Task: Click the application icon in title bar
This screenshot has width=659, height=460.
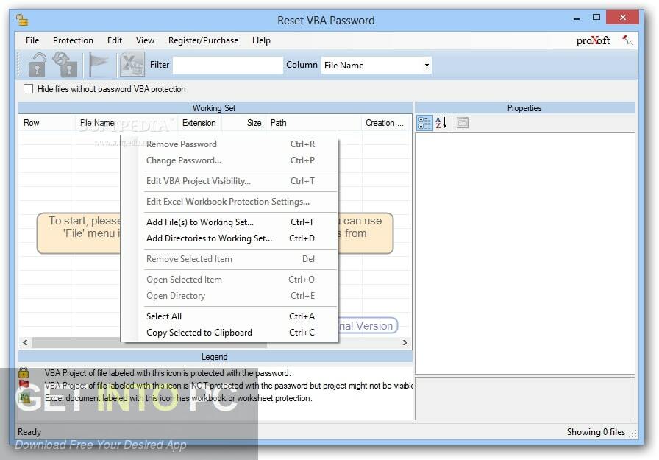Action: click(22, 20)
